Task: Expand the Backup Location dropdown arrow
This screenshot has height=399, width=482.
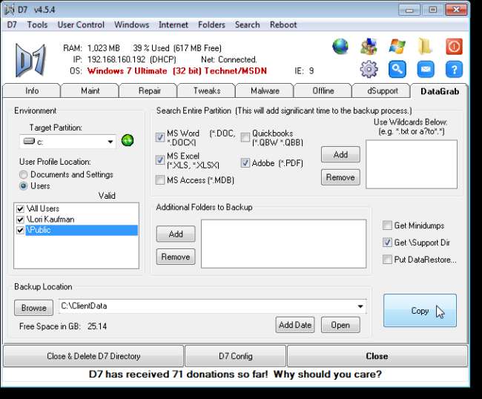Action: coord(360,306)
